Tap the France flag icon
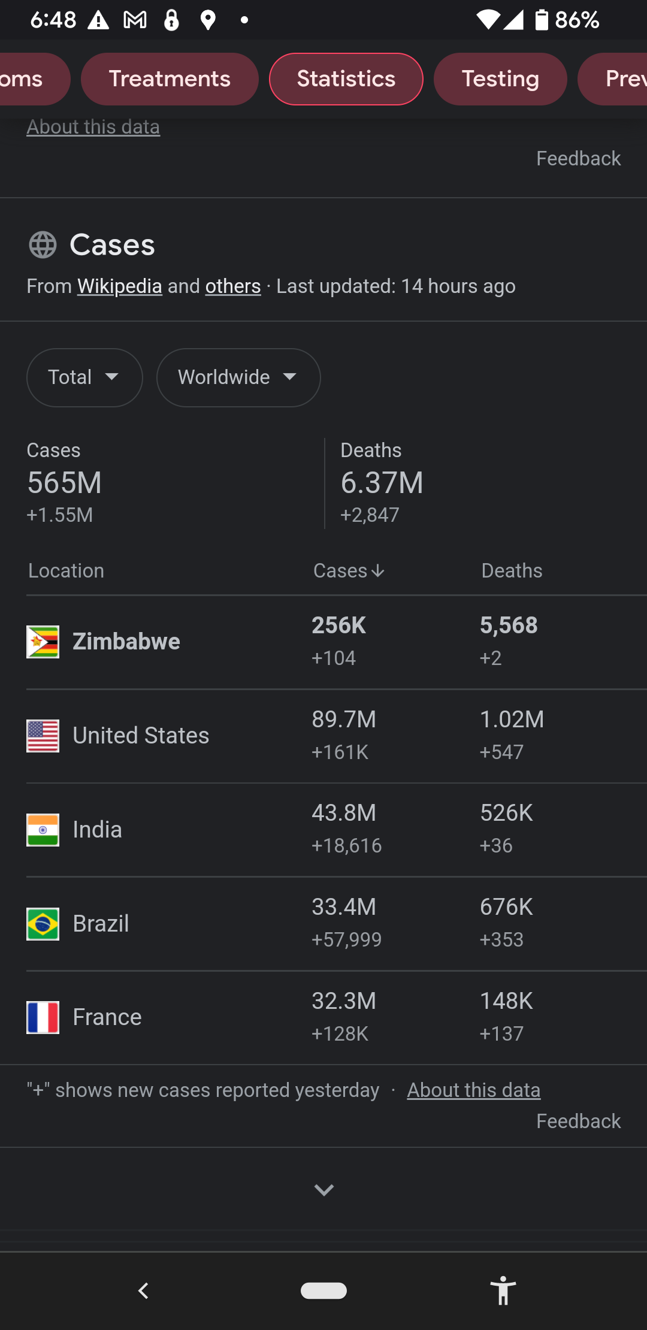The image size is (647, 1330). point(43,1017)
